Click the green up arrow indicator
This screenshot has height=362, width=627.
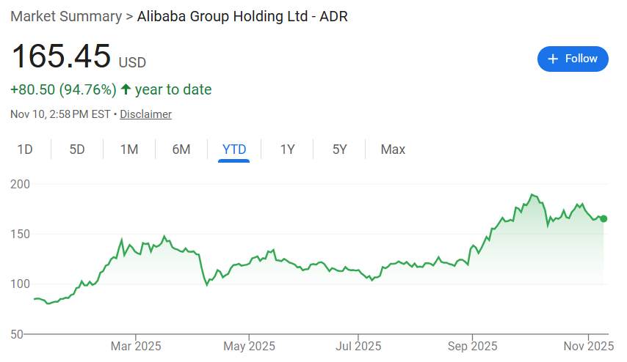pyautogui.click(x=126, y=89)
